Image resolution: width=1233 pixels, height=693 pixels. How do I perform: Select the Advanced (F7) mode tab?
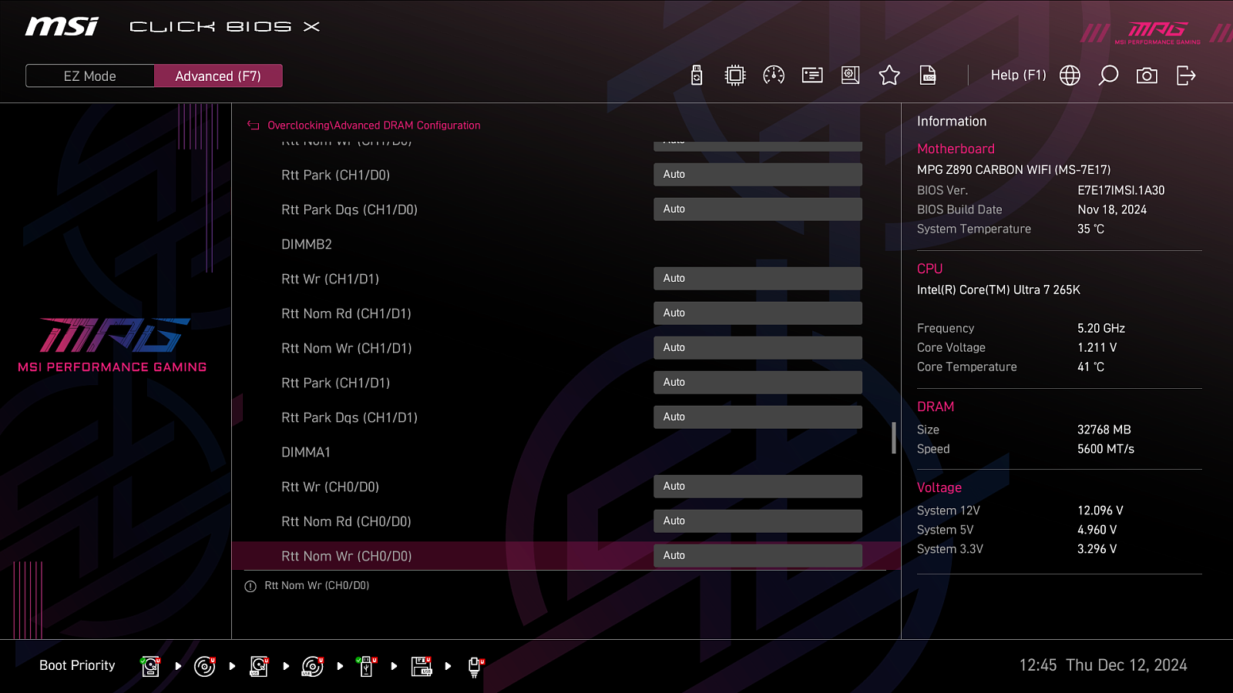[218, 76]
